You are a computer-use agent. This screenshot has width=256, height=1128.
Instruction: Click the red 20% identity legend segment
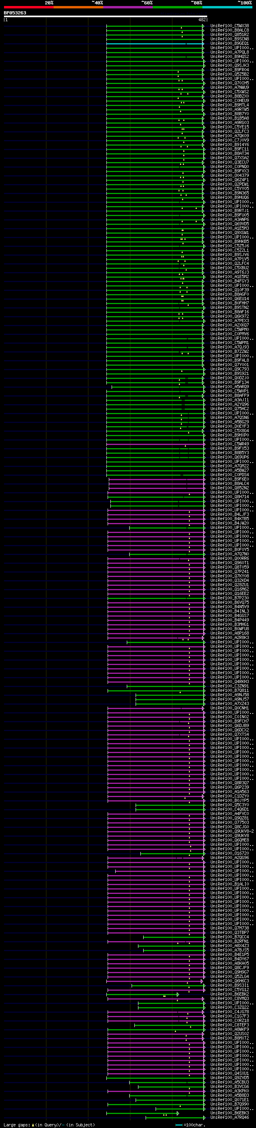29,7
